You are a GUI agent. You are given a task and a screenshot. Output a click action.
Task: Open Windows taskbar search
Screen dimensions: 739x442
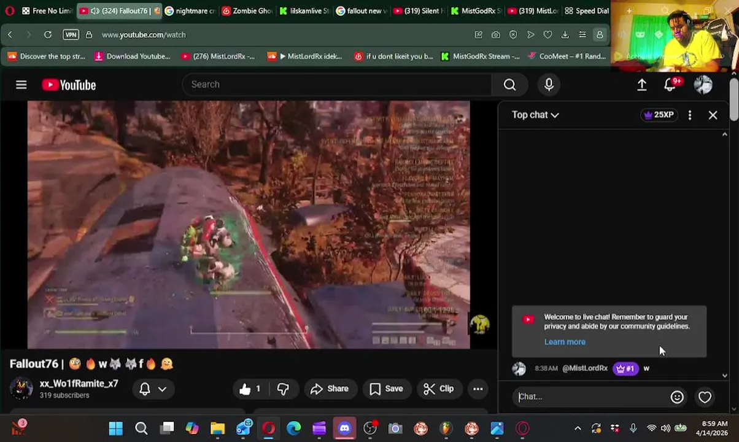(x=141, y=428)
